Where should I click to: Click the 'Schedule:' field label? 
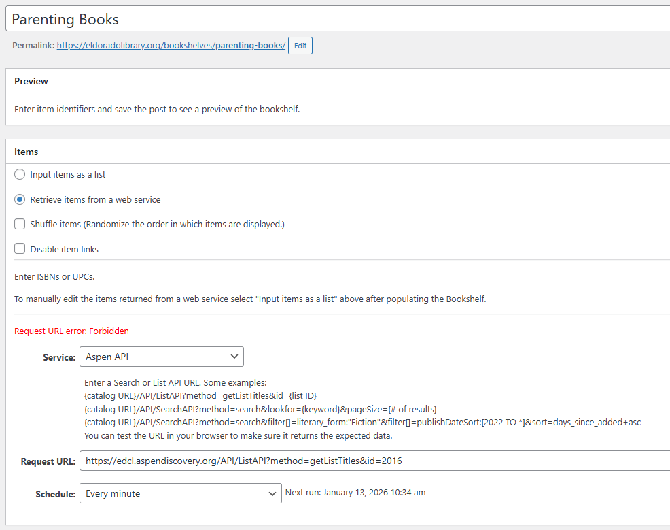click(x=55, y=495)
